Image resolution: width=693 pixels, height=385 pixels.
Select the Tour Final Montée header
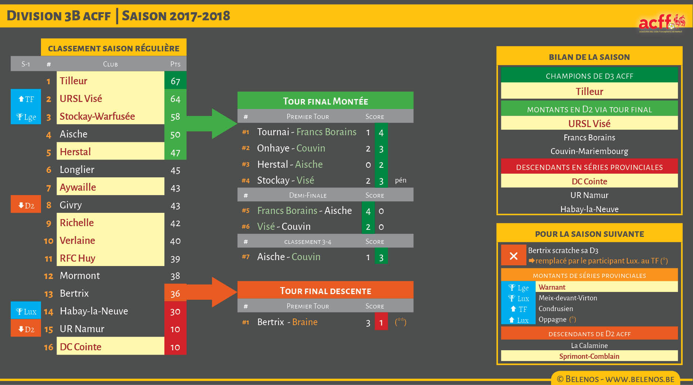pyautogui.click(x=325, y=101)
